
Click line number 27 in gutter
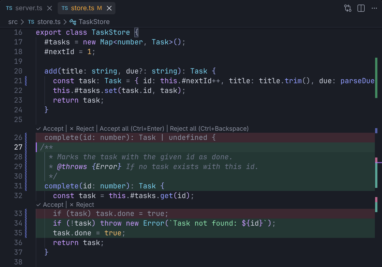coord(18,147)
